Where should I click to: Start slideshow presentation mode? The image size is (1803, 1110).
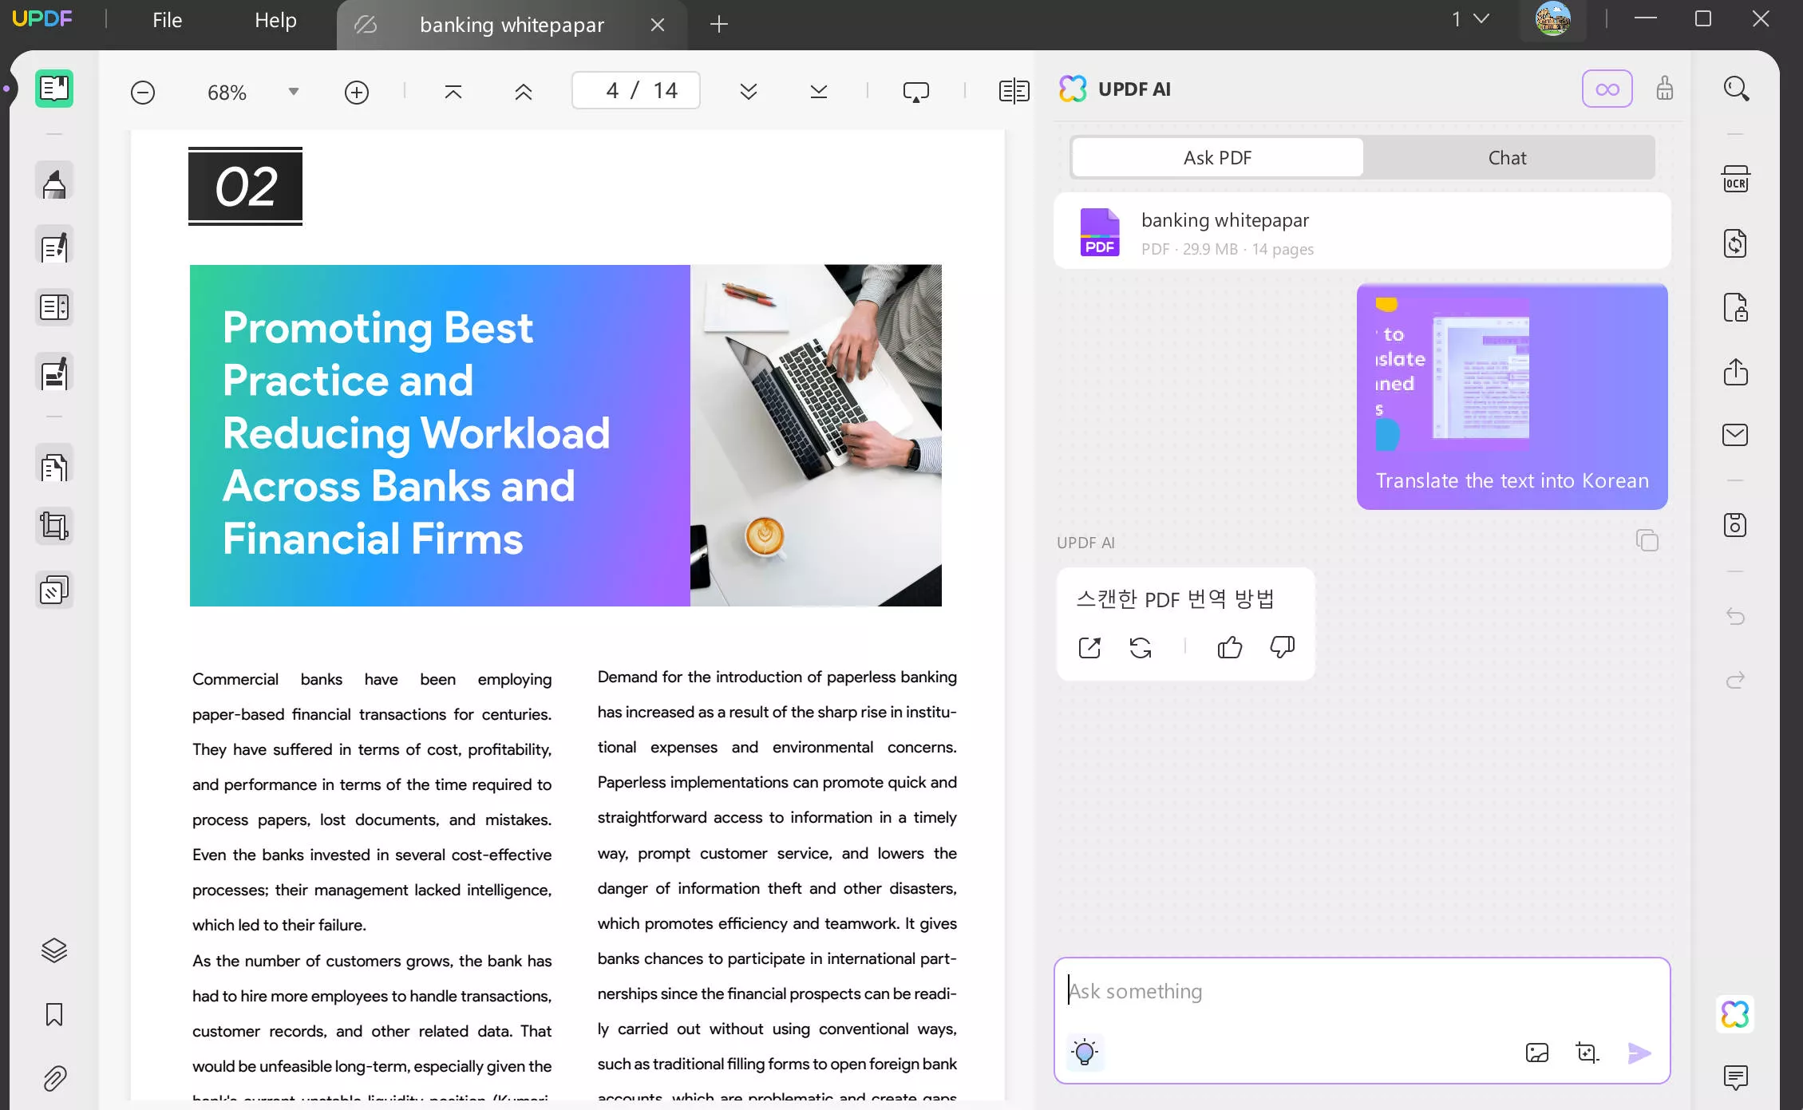pos(916,92)
